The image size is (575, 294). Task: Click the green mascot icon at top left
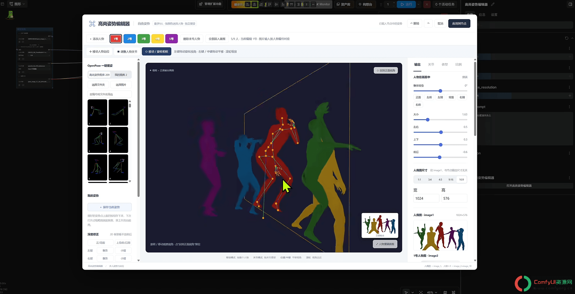click(x=11, y=15)
